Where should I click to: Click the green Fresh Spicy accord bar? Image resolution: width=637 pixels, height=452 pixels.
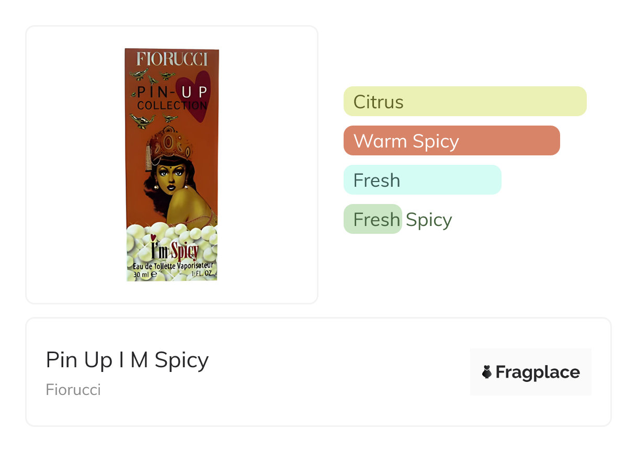(x=372, y=219)
